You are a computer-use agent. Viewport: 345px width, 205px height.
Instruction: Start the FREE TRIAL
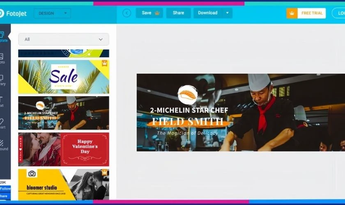pyautogui.click(x=306, y=13)
